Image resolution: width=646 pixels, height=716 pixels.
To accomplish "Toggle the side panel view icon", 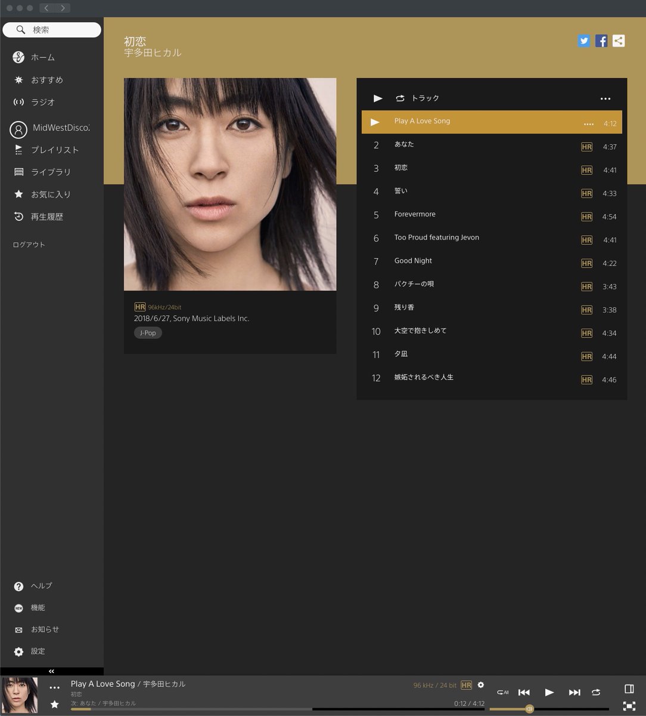I will pos(629,689).
